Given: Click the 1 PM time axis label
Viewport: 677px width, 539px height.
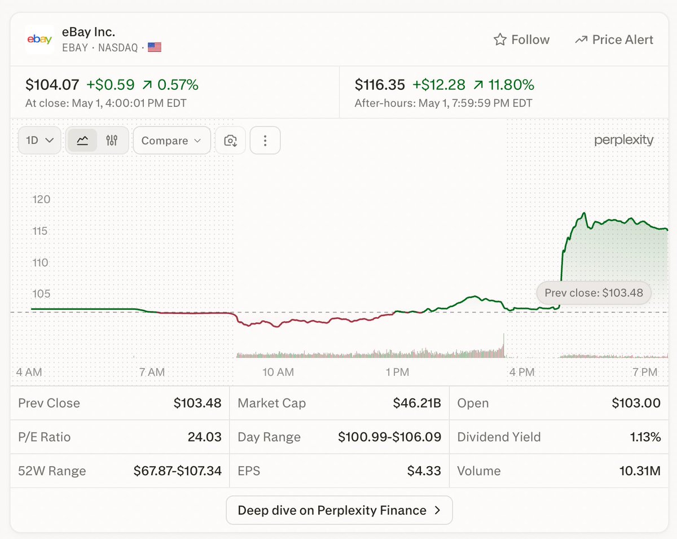Looking at the screenshot, I should point(398,373).
